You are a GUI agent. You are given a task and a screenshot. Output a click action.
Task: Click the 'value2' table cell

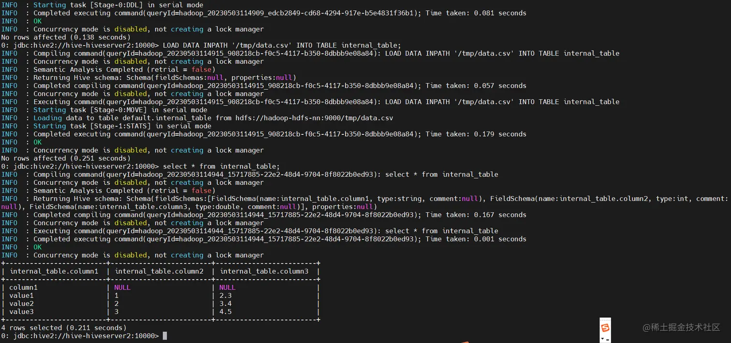21,303
